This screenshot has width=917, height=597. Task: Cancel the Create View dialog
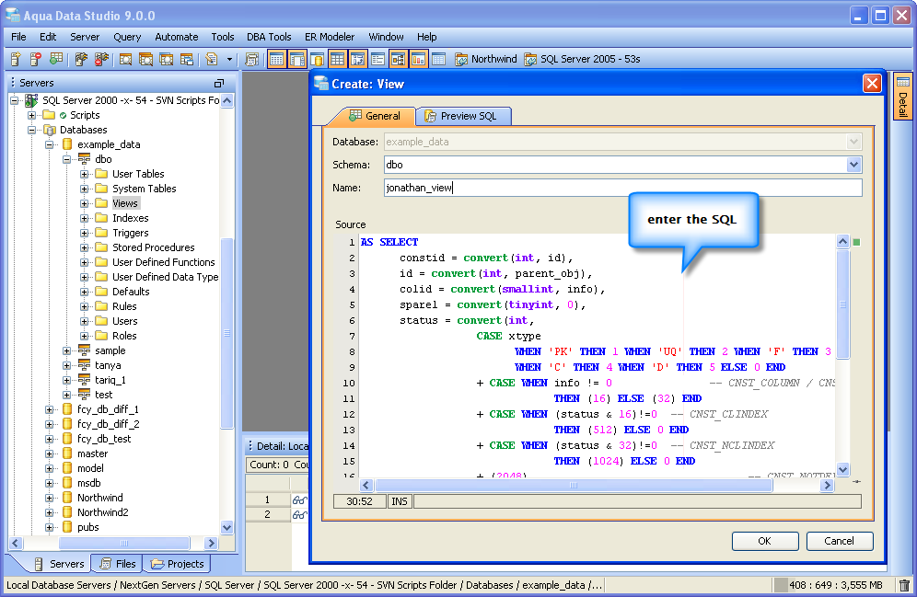[x=839, y=541]
